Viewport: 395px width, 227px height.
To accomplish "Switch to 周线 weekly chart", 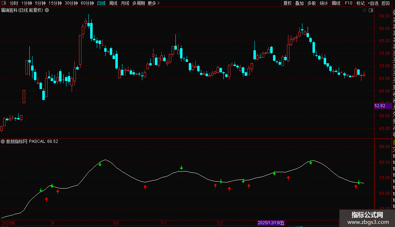I will (x=113, y=3).
